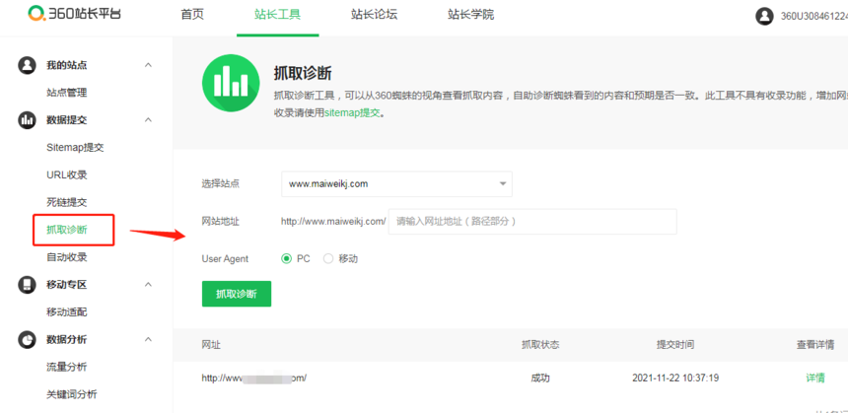The image size is (848, 413).
Task: Click the 提交时间 column header
Action: pyautogui.click(x=675, y=345)
